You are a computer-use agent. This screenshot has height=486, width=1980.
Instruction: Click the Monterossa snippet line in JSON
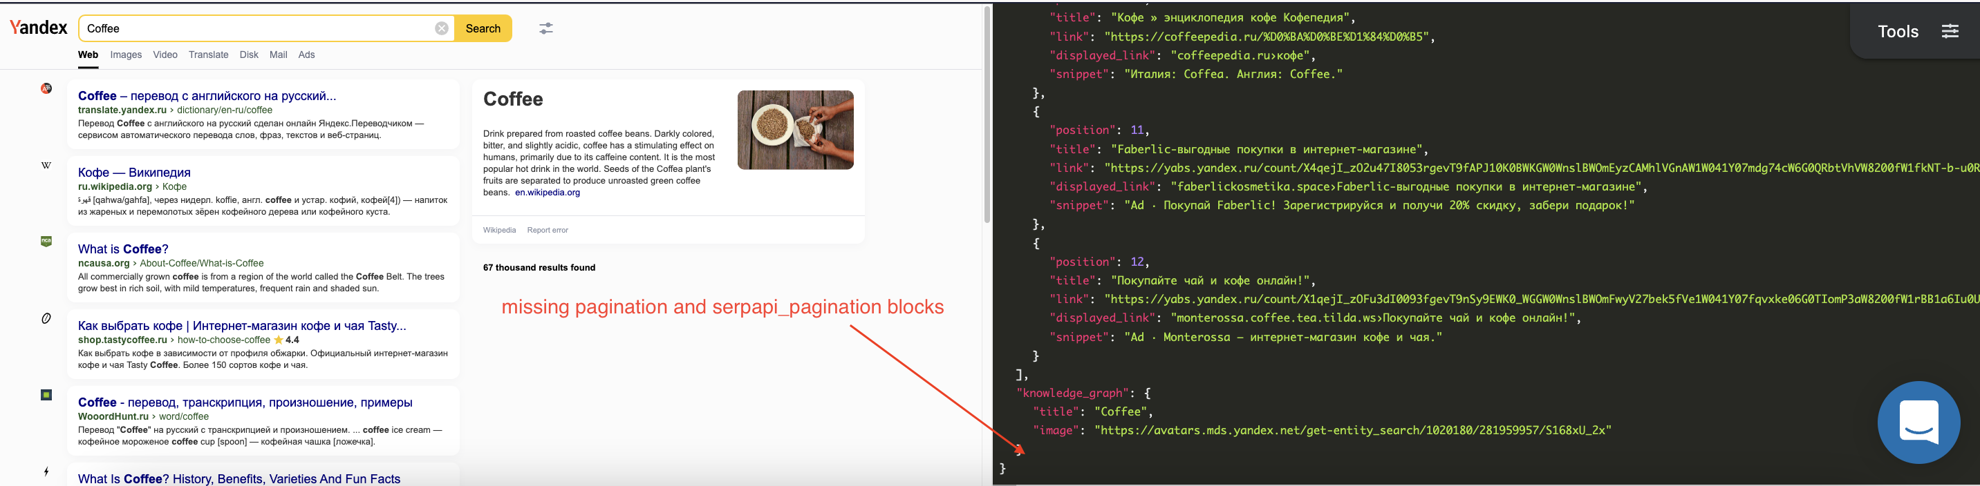(1246, 337)
